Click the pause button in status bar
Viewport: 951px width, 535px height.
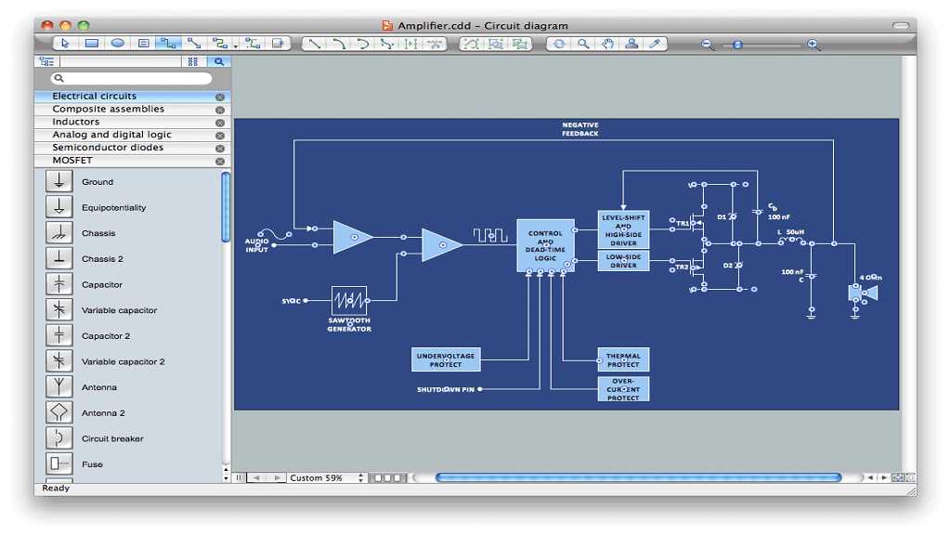[239, 478]
